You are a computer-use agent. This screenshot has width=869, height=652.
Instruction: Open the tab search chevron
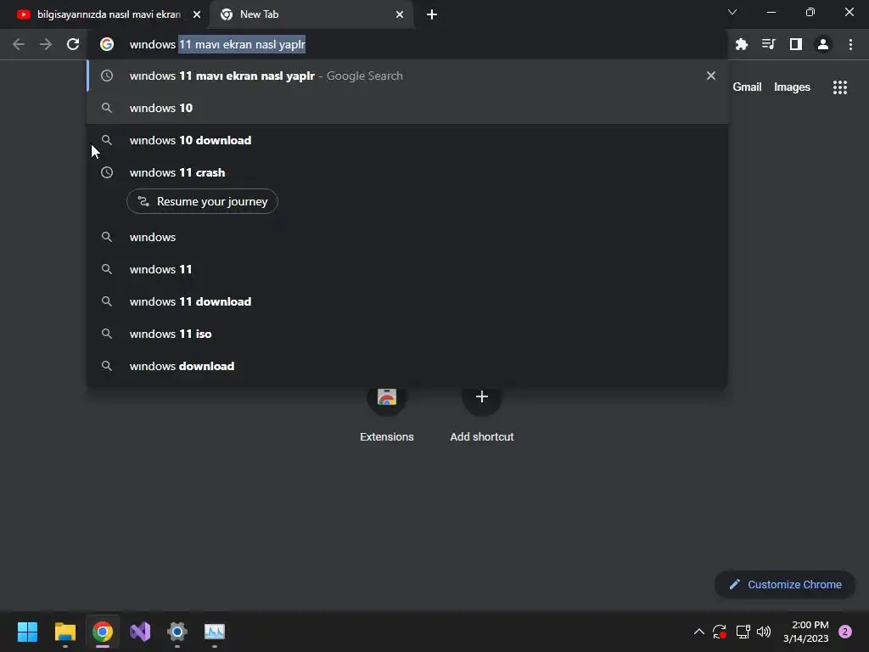[x=732, y=12]
